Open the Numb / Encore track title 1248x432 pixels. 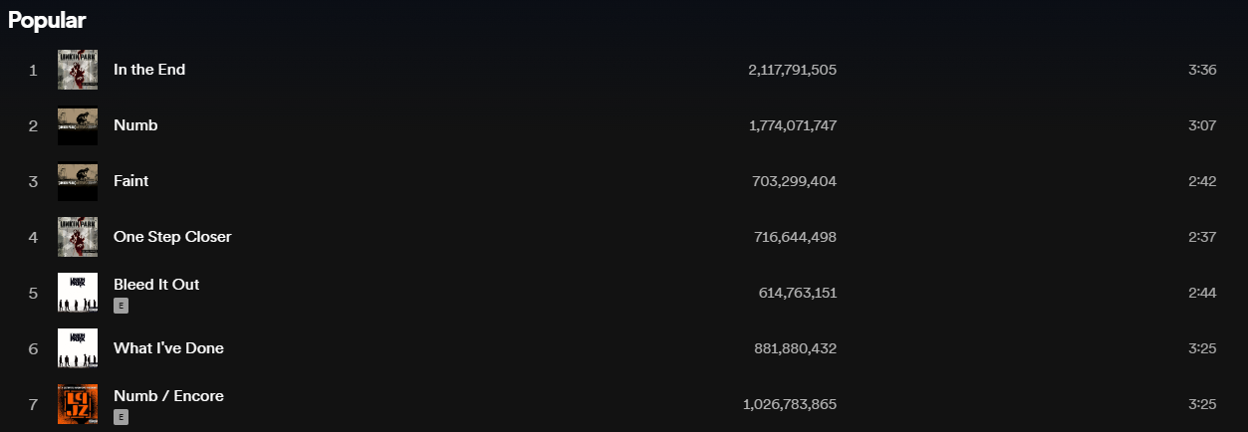pos(168,395)
